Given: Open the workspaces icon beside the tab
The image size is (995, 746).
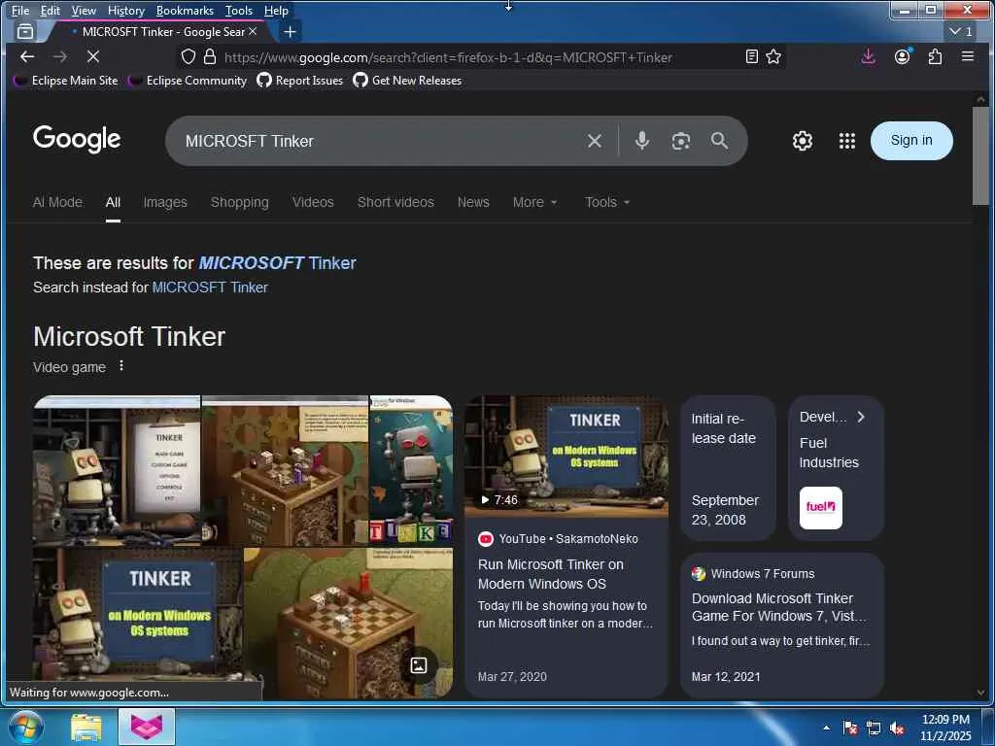Looking at the screenshot, I should [25, 31].
